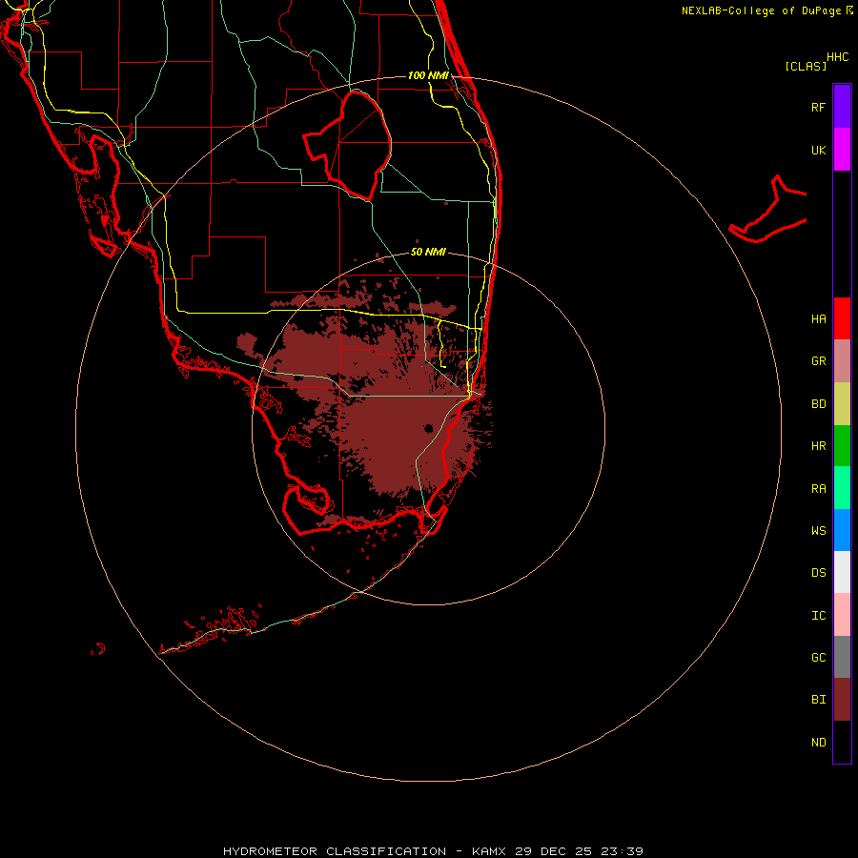Select the BI brown legend swatch
858x858 pixels.
pos(842,700)
